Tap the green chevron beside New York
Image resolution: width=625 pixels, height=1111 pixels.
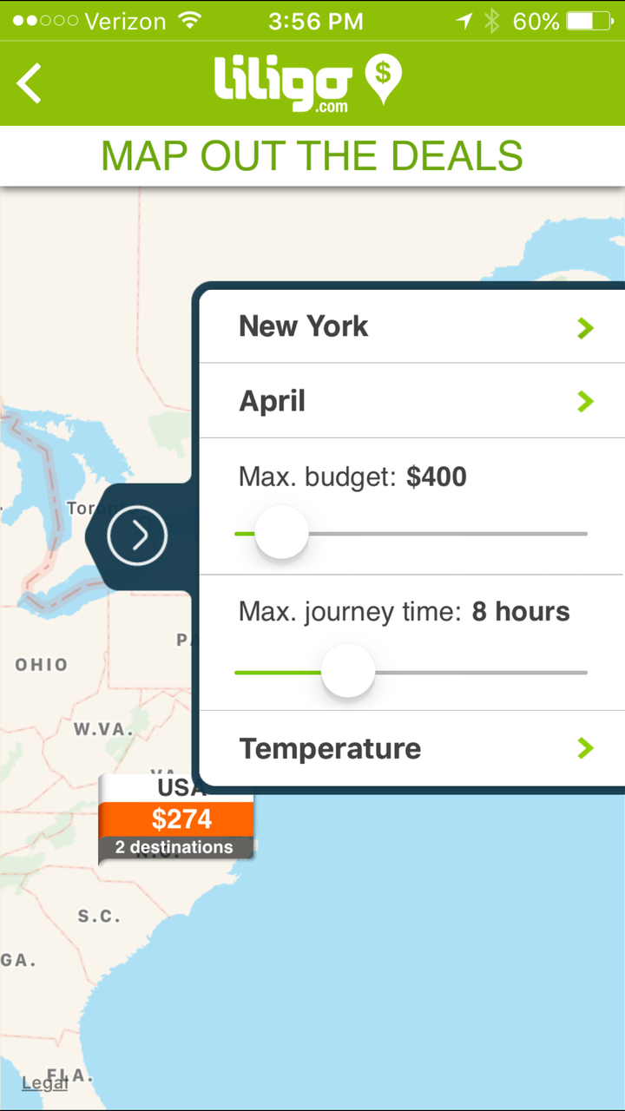[586, 327]
